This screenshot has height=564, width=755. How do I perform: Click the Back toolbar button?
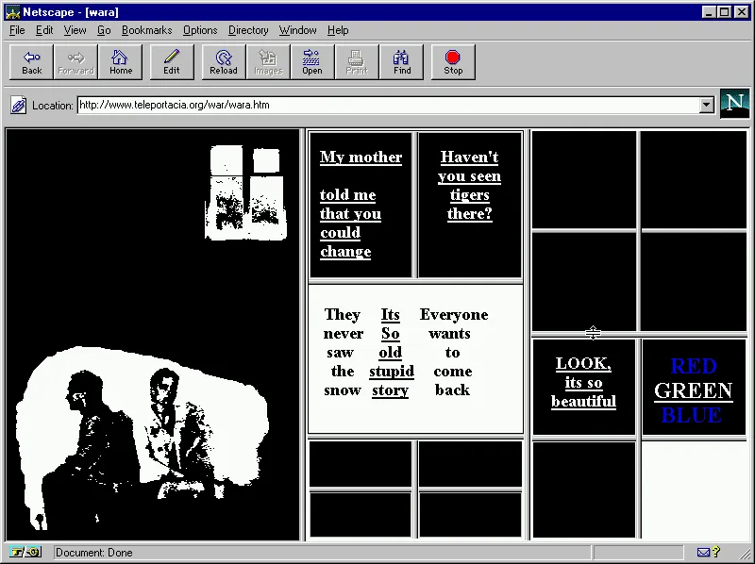point(32,62)
